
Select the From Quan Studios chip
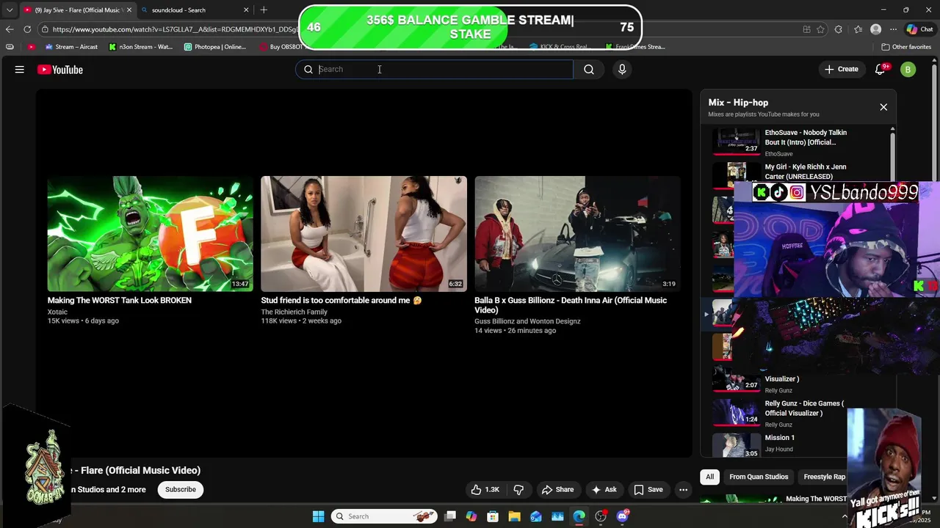pos(759,477)
